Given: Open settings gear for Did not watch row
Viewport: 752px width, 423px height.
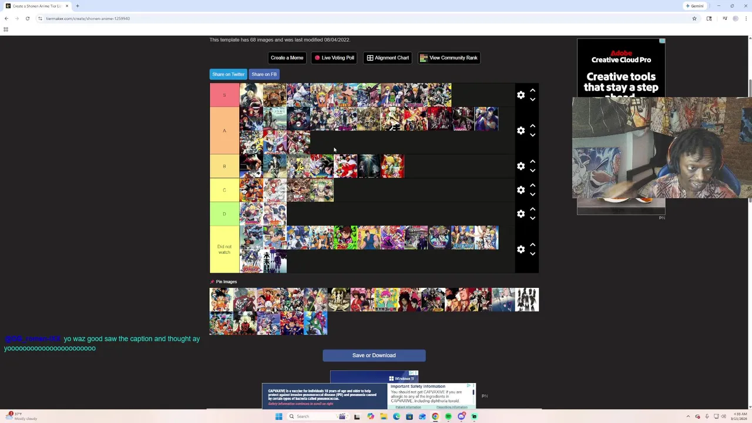Looking at the screenshot, I should click(521, 249).
